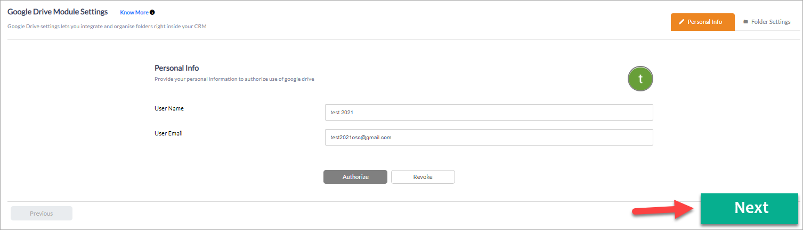This screenshot has width=803, height=230.
Task: Click the info icon beside Know More
Action: tap(152, 12)
